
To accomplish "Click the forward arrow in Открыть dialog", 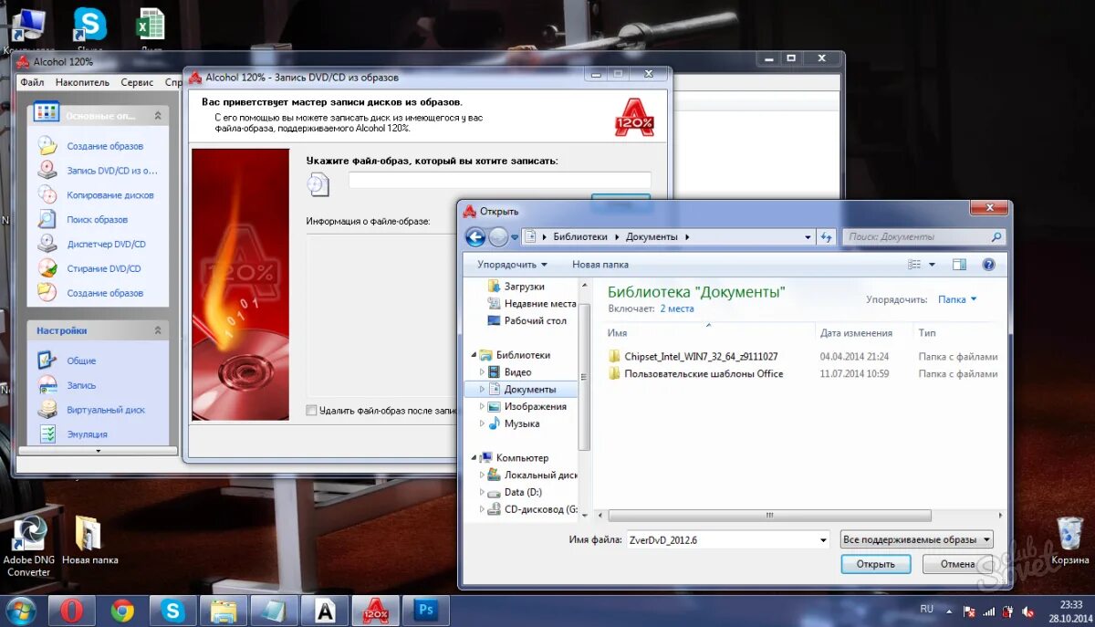I will point(497,237).
